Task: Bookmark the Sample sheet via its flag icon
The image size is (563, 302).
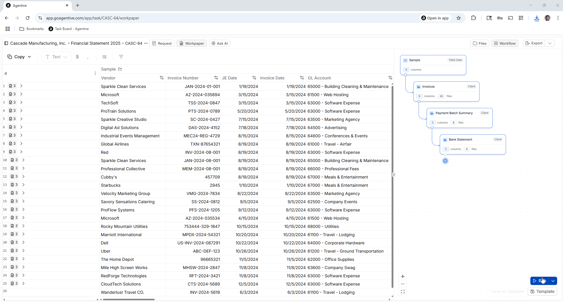Action: (120, 69)
